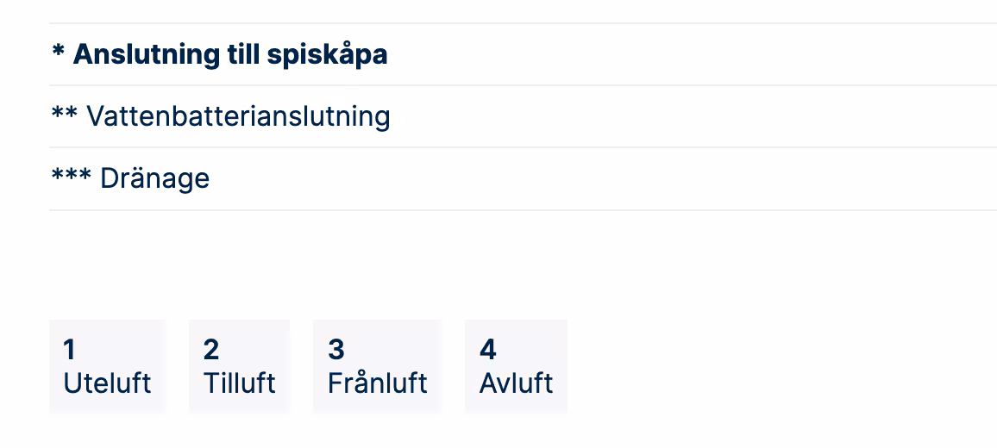
Task: Select the Uteluft label
Action: [x=107, y=383]
